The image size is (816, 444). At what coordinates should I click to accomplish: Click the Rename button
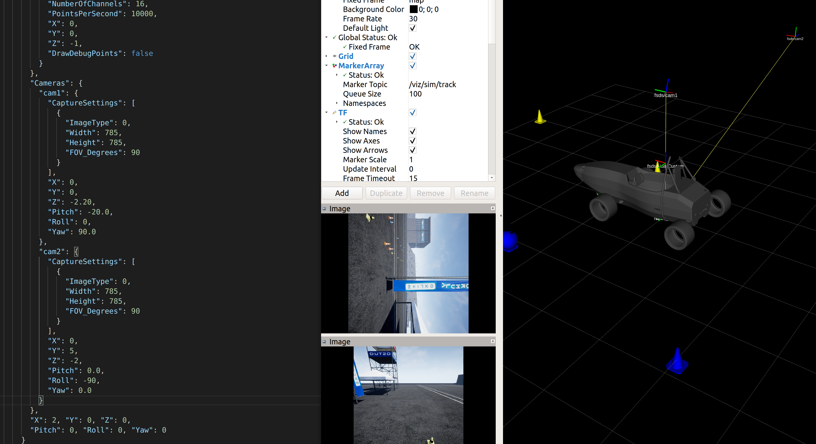click(x=474, y=193)
